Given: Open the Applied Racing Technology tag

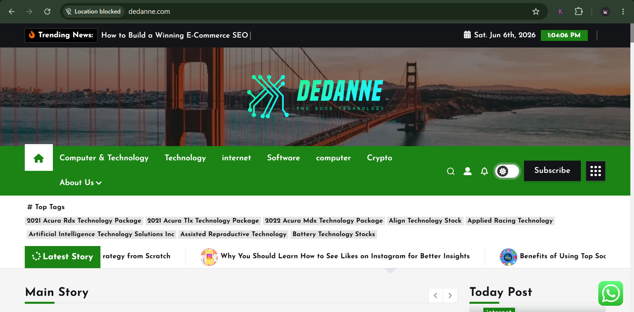Looking at the screenshot, I should click(510, 221).
